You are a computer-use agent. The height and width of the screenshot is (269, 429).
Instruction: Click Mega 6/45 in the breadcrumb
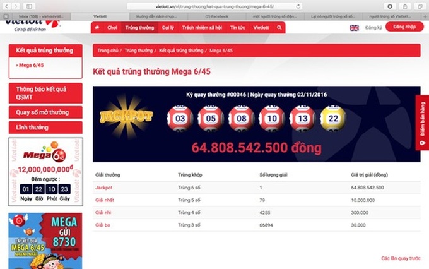pos(221,51)
